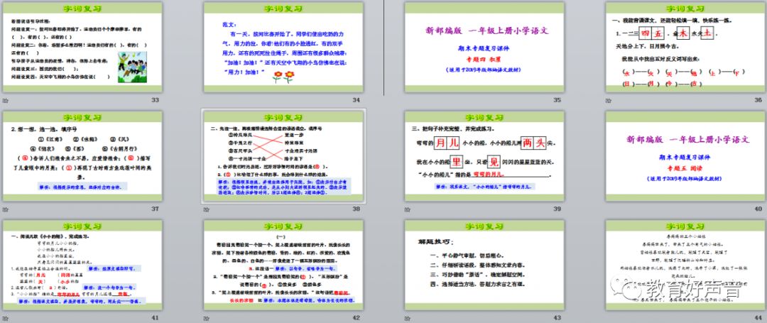Click the animation star icon under slide 39
This screenshot has width=767, height=323.
tap(408, 209)
